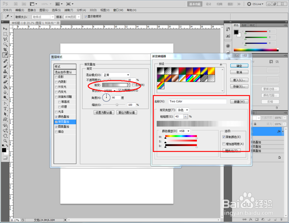Enable the 投影 drop shadow style

click(56, 77)
